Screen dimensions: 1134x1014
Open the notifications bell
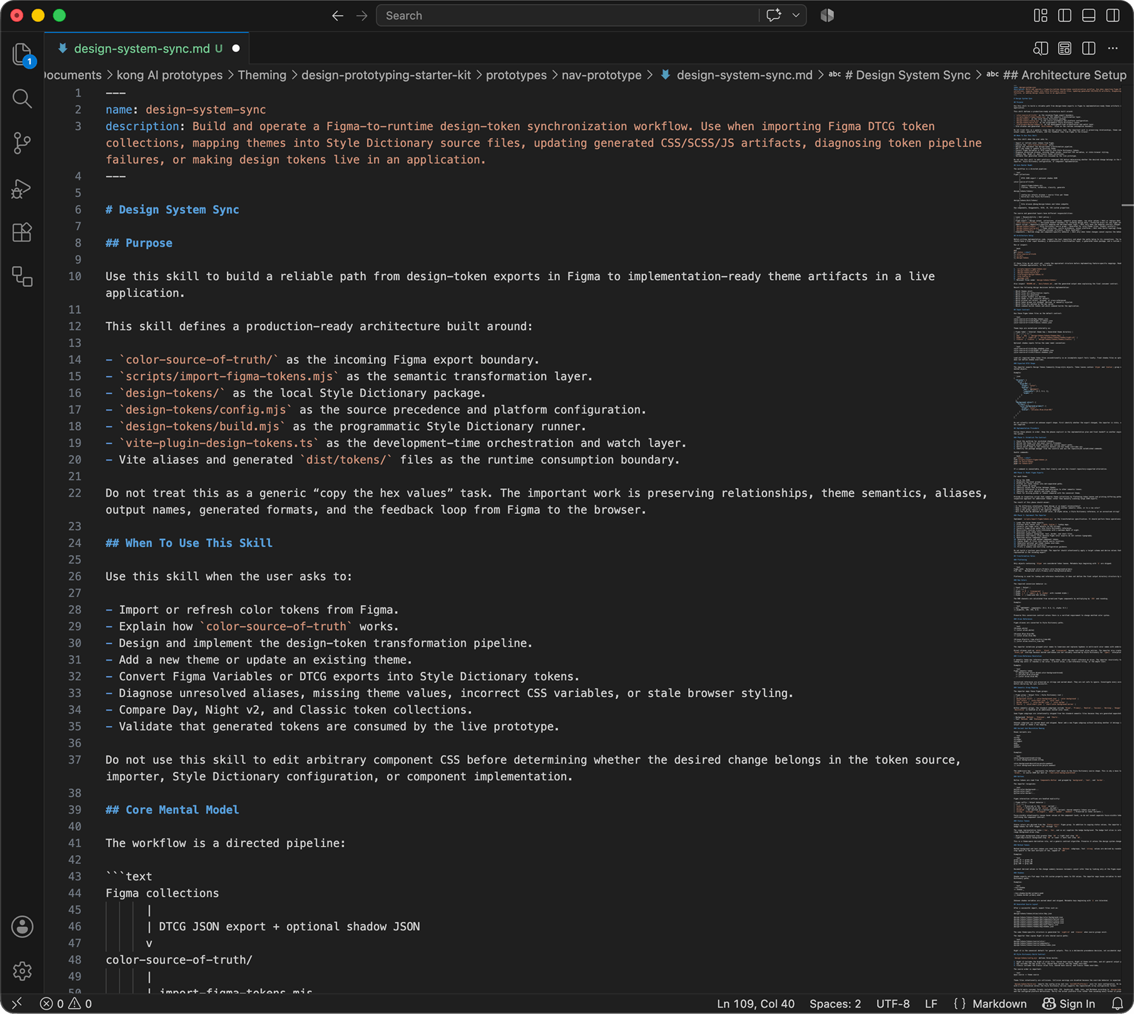(1117, 1003)
